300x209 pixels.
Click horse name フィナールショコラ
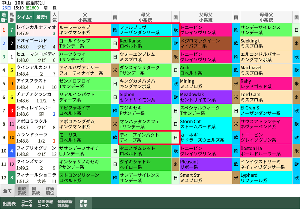[x=36, y=175]
